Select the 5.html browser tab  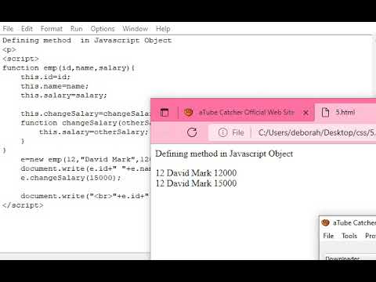tap(345, 113)
